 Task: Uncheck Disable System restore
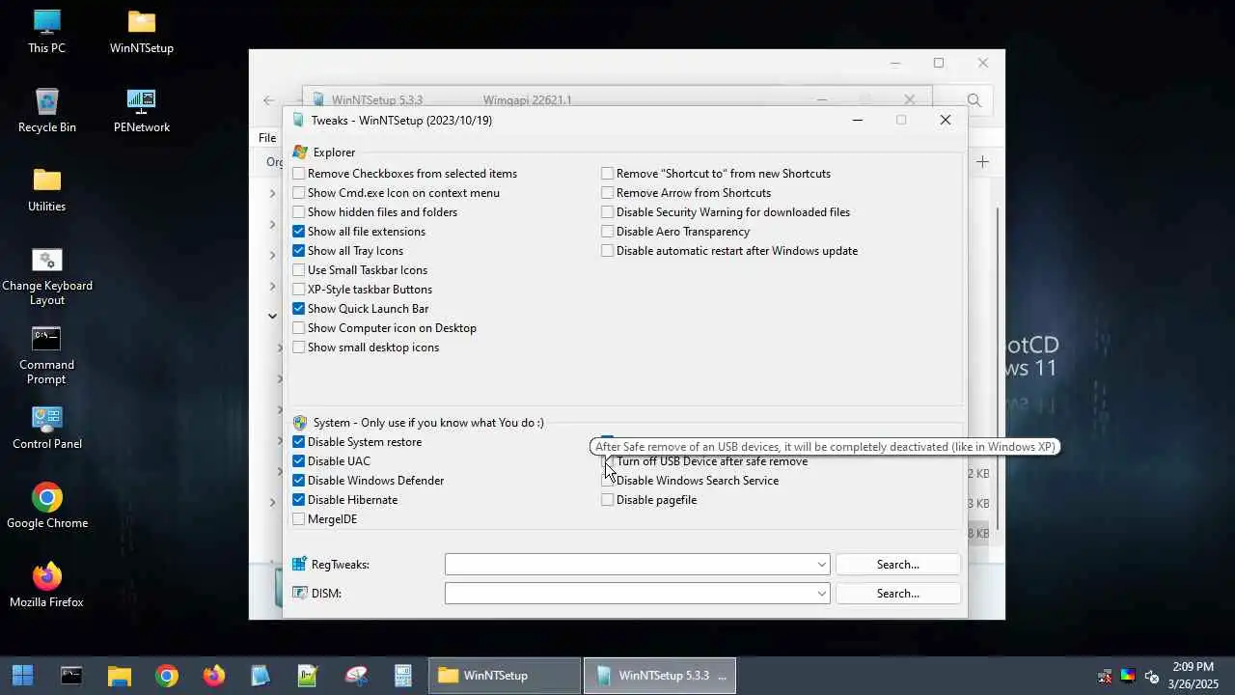pyautogui.click(x=299, y=442)
